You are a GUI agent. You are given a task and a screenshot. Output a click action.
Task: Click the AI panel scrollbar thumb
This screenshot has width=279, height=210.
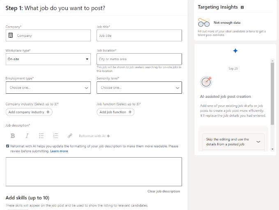pyautogui.click(x=272, y=94)
